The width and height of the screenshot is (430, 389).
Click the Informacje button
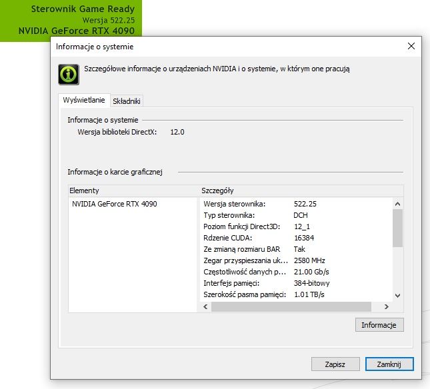coord(379,325)
